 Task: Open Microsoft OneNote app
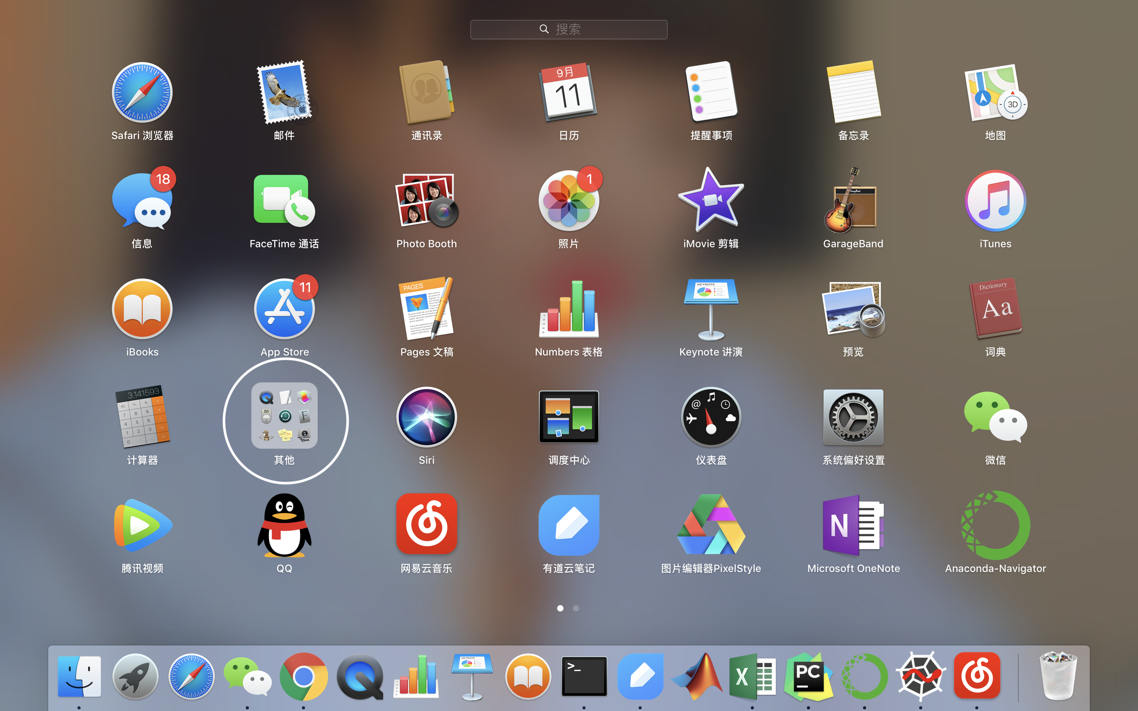click(853, 525)
